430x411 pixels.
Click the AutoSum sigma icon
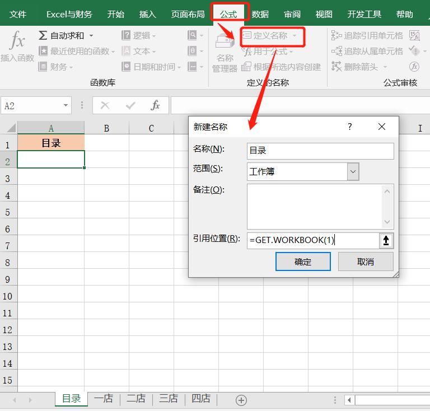point(43,35)
